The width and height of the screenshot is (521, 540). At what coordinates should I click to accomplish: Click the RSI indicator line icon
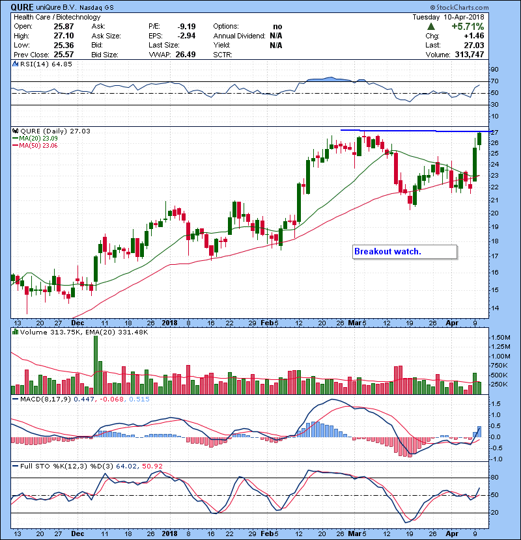point(15,64)
